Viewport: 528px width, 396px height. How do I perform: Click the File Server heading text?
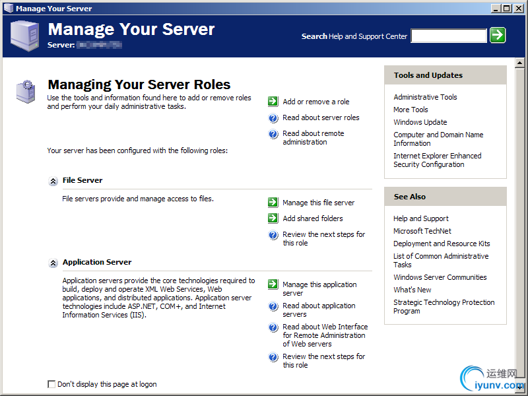coord(82,180)
